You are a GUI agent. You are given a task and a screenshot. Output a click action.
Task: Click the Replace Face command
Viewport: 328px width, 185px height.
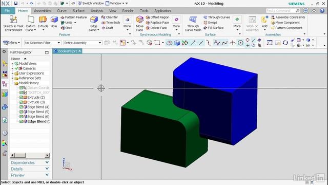point(157,23)
